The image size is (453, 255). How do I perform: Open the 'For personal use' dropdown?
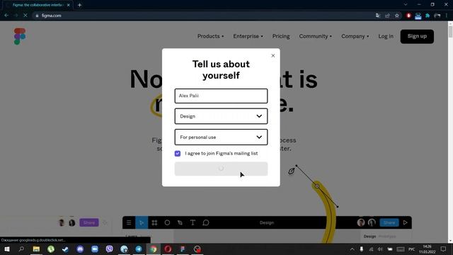[221, 137]
